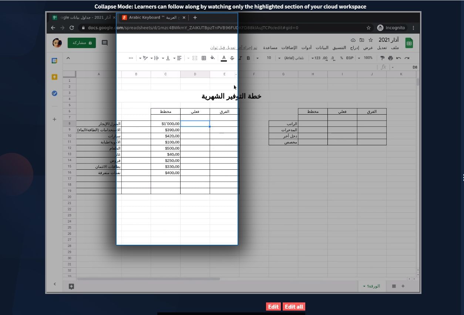This screenshot has height=315, width=464.
Task: Open the التنسيق menu
Action: [339, 48]
